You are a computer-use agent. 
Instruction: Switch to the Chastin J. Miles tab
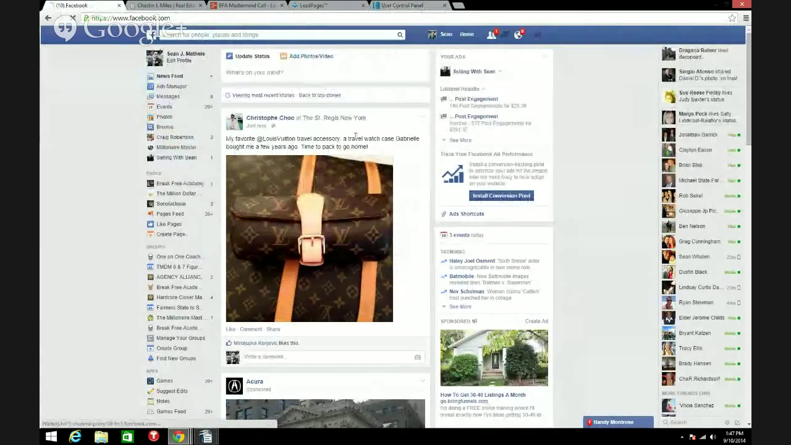tap(165, 6)
